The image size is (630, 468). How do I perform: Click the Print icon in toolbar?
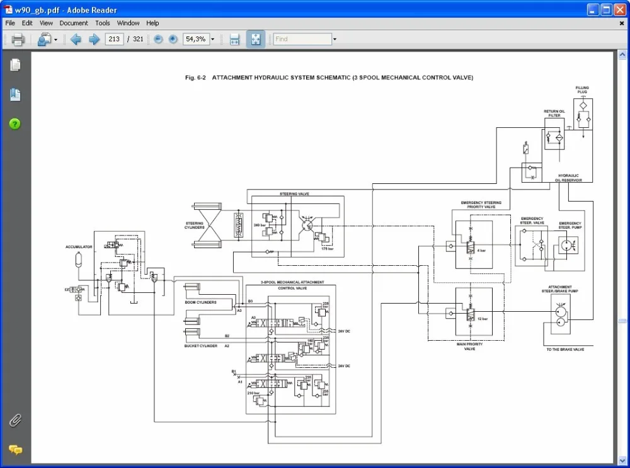pos(18,39)
